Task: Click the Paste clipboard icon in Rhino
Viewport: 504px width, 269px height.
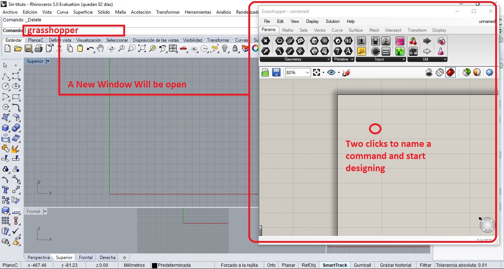Action: pos(80,48)
